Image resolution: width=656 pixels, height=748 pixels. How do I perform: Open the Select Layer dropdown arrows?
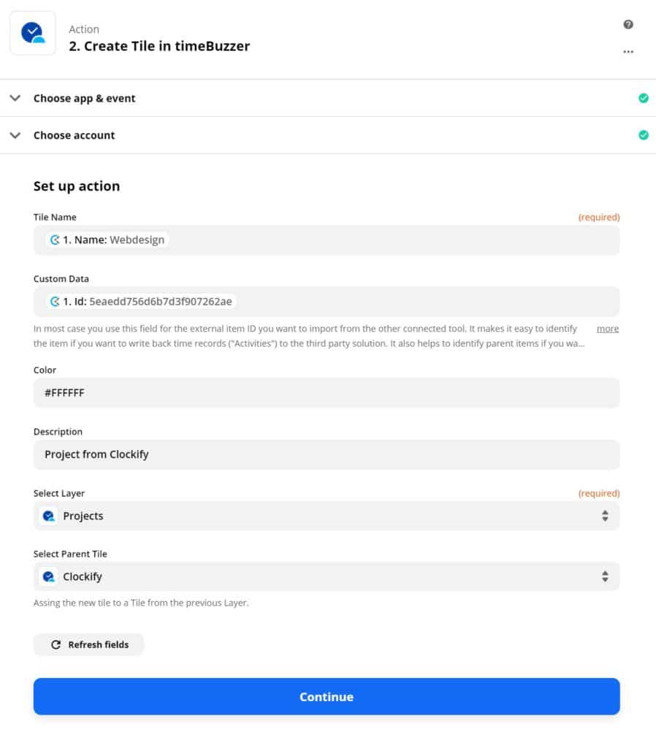coord(605,516)
